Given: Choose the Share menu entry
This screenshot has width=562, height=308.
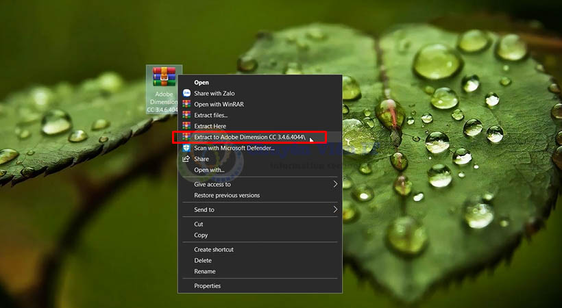Looking at the screenshot, I should tap(201, 159).
